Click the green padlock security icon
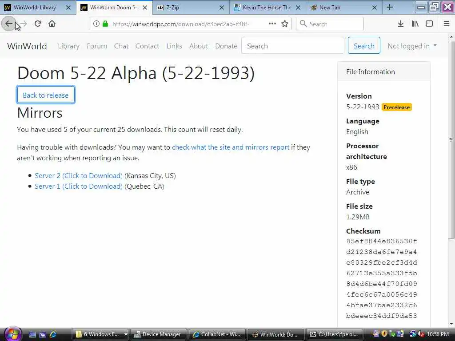Image resolution: width=455 pixels, height=341 pixels. coord(105,24)
